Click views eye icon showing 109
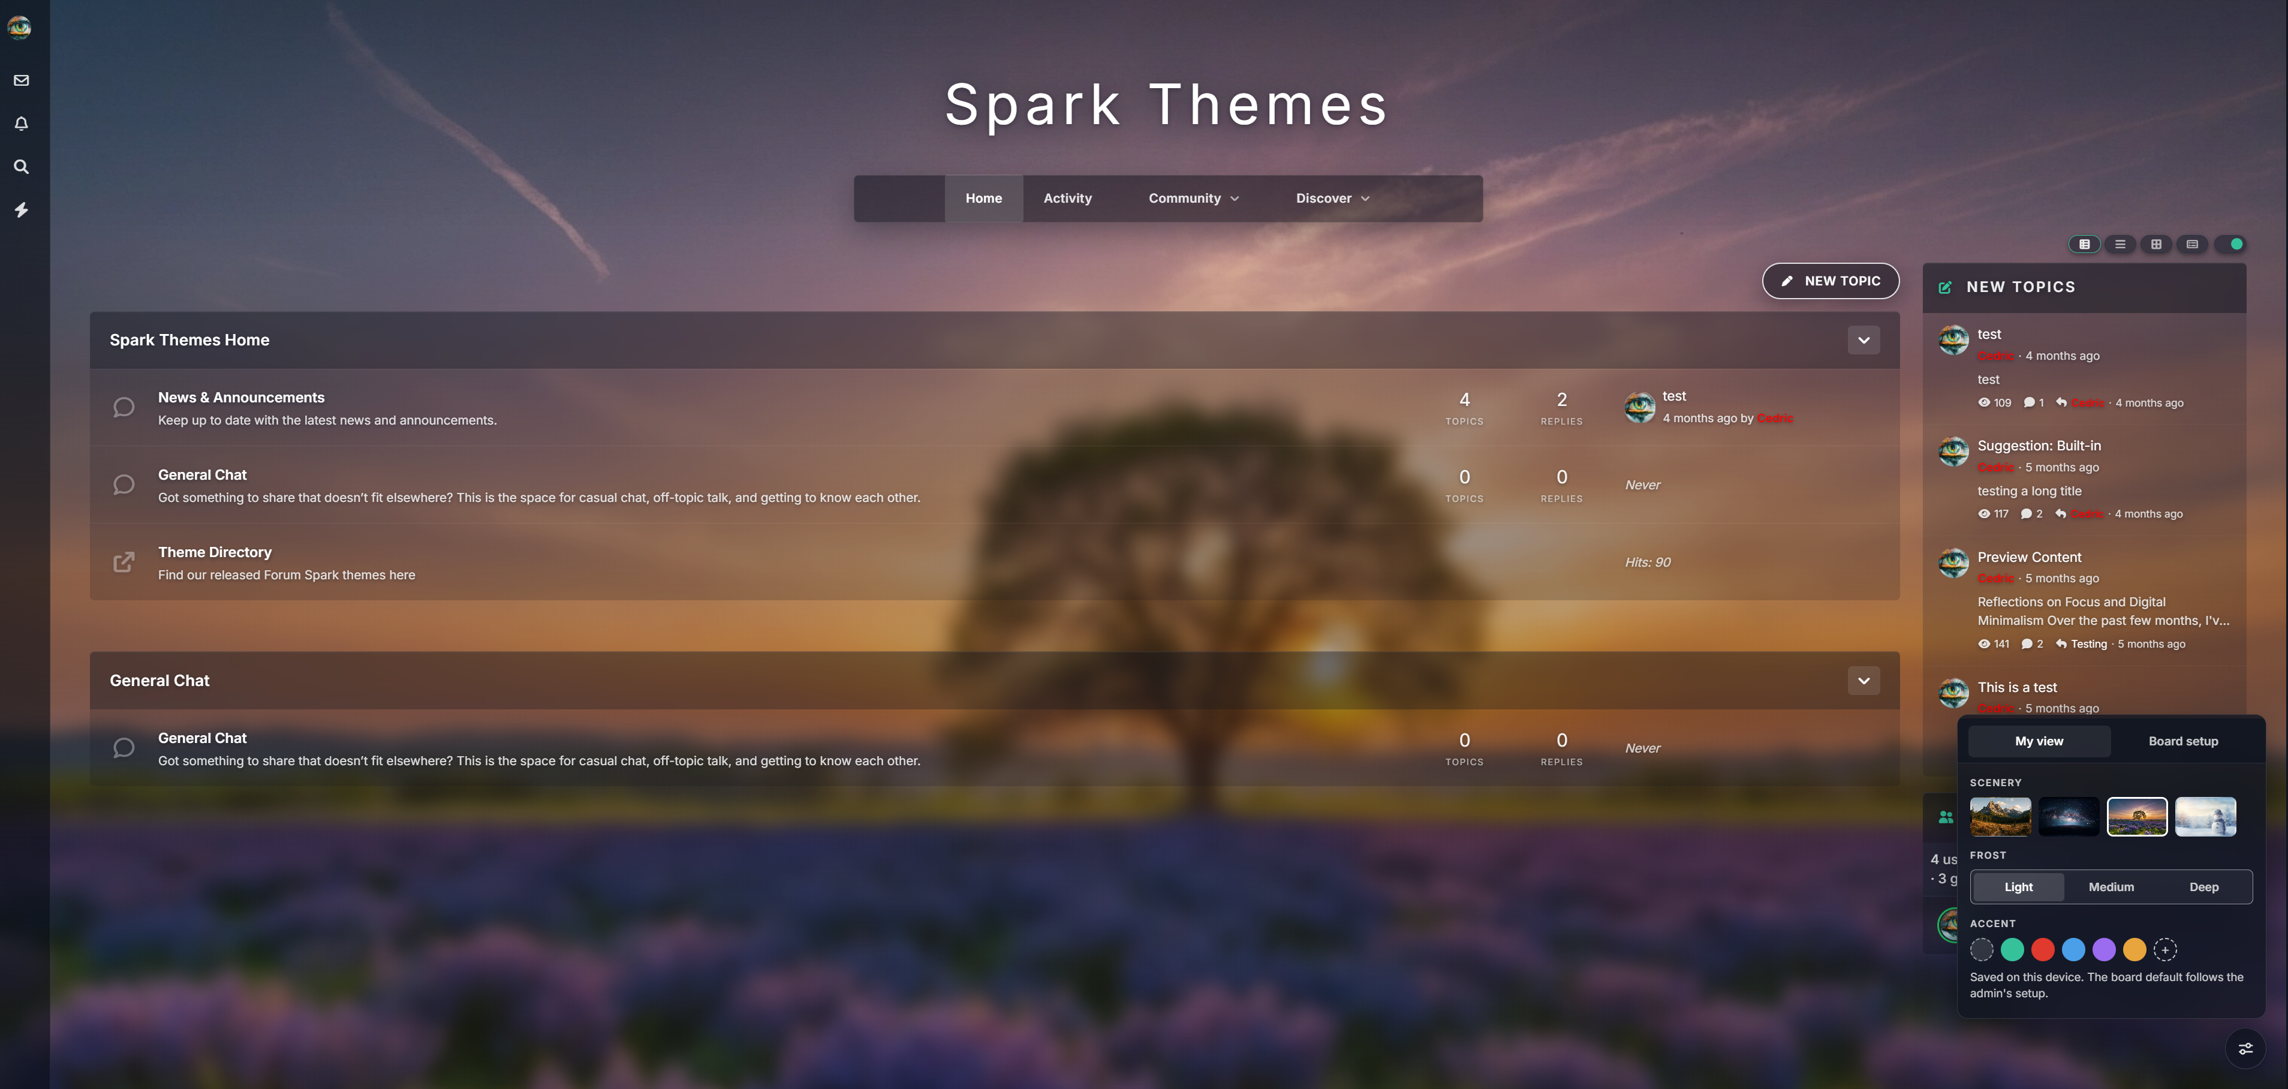This screenshot has height=1089, width=2288. coord(1984,402)
